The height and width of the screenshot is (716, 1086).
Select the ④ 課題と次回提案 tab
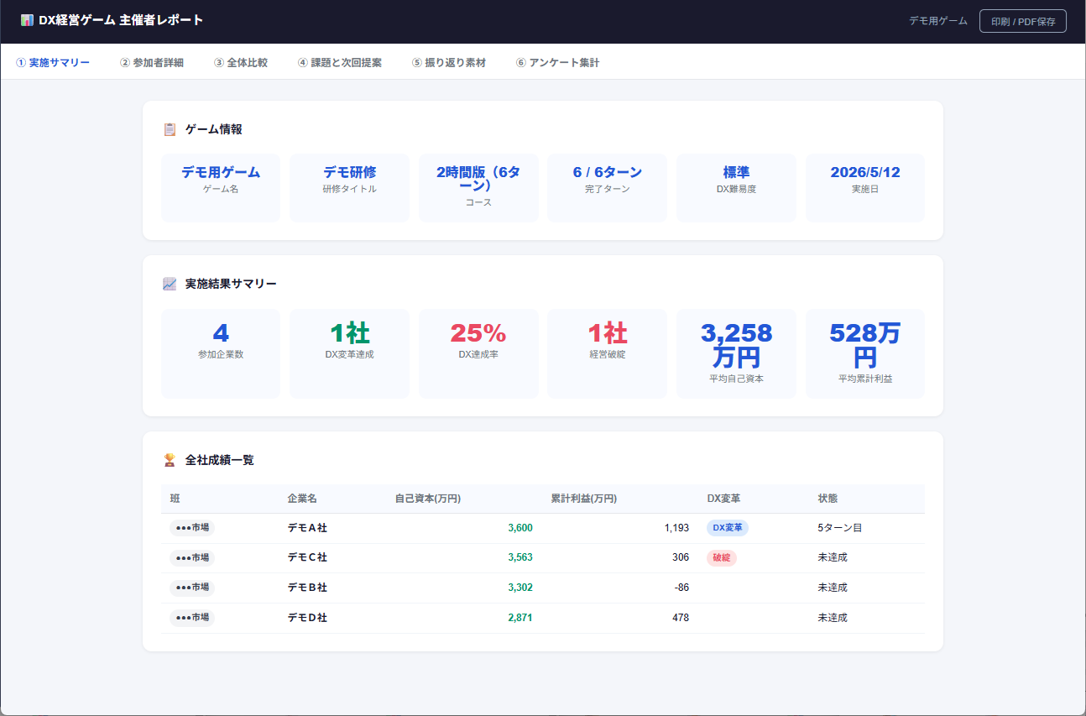coord(340,62)
